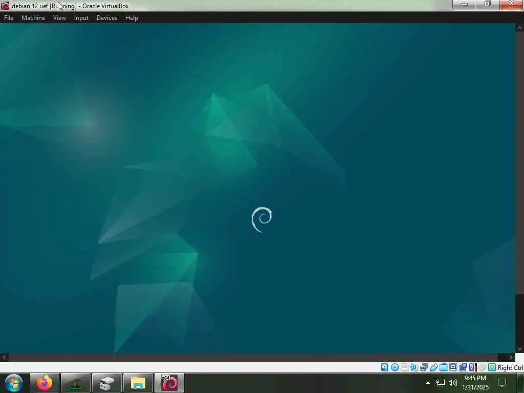Open File Explorer from the taskbar
Viewport: 524px width, 393px height.
(x=138, y=383)
